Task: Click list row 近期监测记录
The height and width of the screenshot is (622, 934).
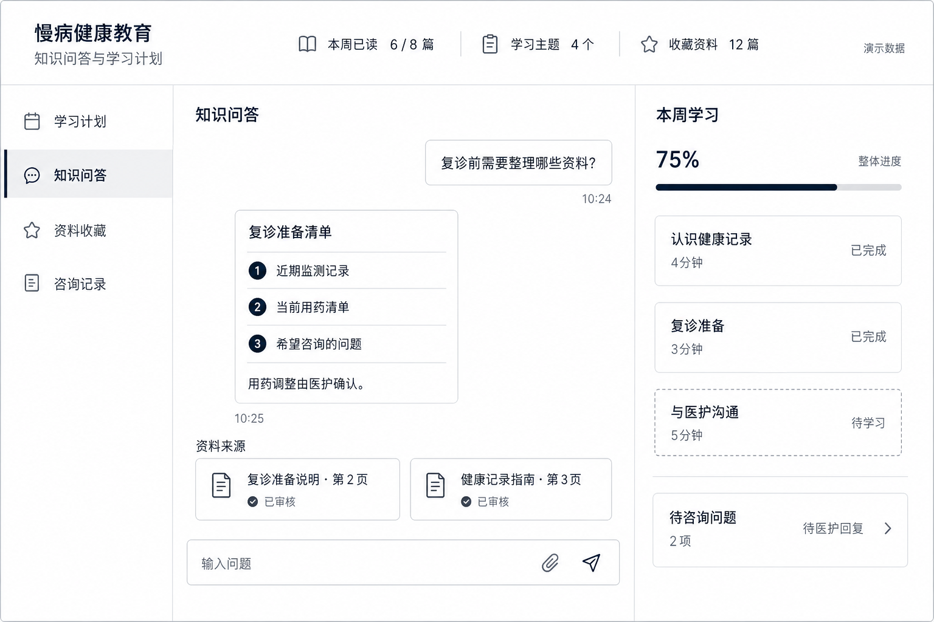Action: coord(347,270)
